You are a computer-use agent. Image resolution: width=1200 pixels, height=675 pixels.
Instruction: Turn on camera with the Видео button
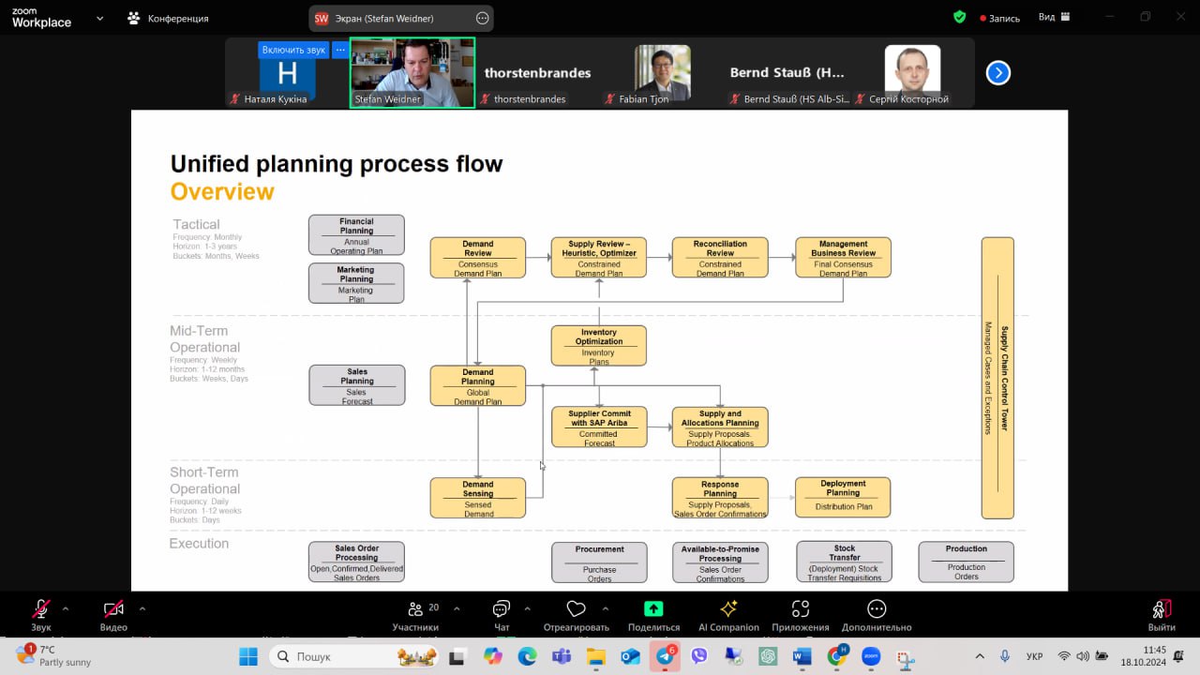113,616
